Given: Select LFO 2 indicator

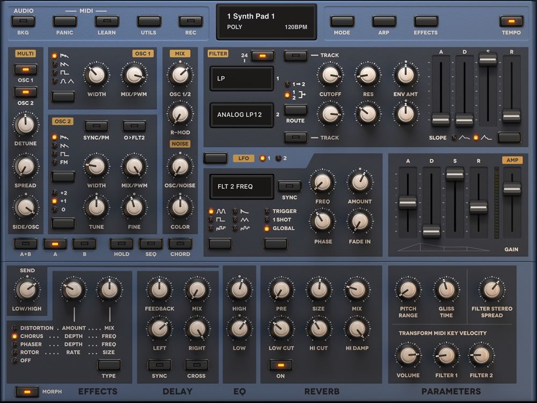Looking at the screenshot, I should pos(278,159).
